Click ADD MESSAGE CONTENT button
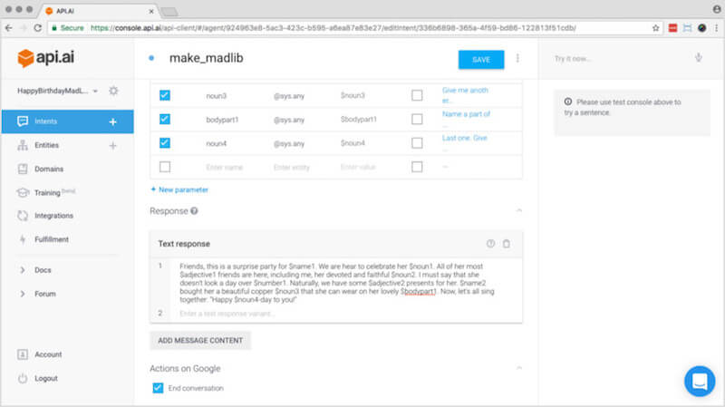This screenshot has width=725, height=407. [x=200, y=341]
